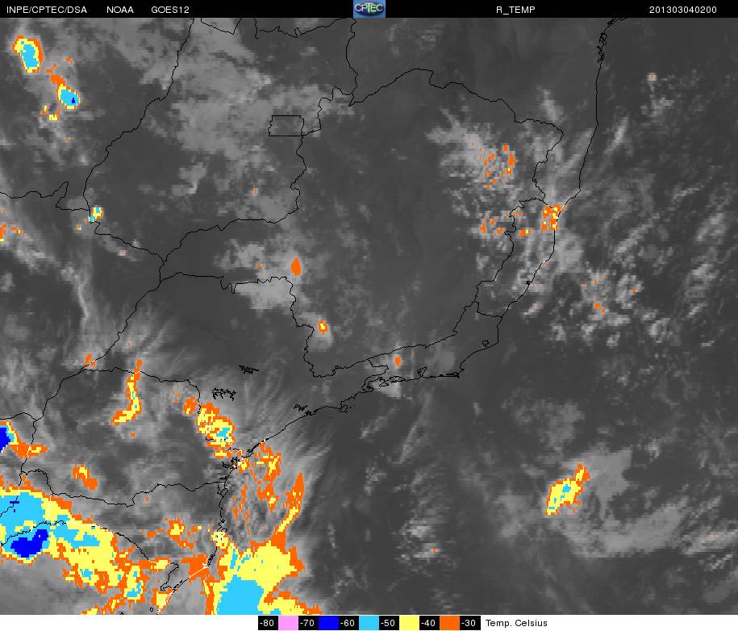Click the -30 legend value label
This screenshot has height=631, width=738.
469,623
